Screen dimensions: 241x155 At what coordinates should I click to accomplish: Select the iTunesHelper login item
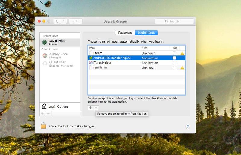point(137,63)
